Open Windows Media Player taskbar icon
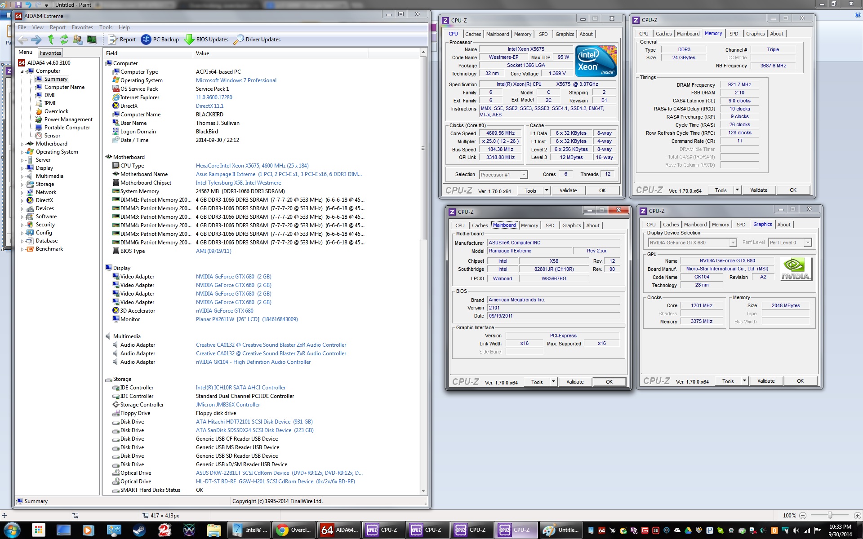 [x=88, y=530]
